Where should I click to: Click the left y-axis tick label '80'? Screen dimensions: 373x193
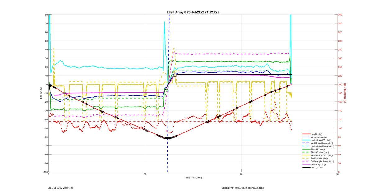[46, 15]
